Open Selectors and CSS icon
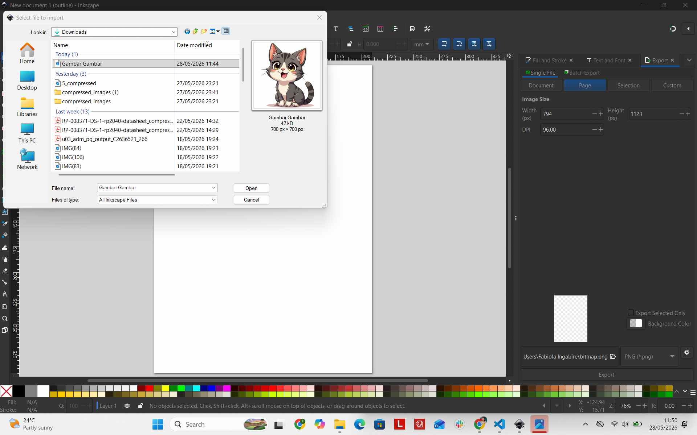 380,29
